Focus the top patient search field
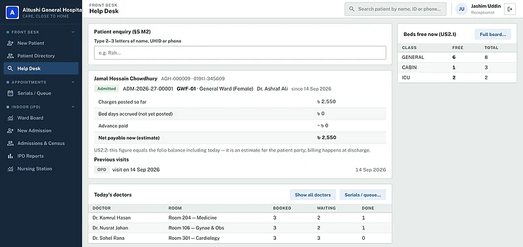523x247 pixels. point(396,9)
